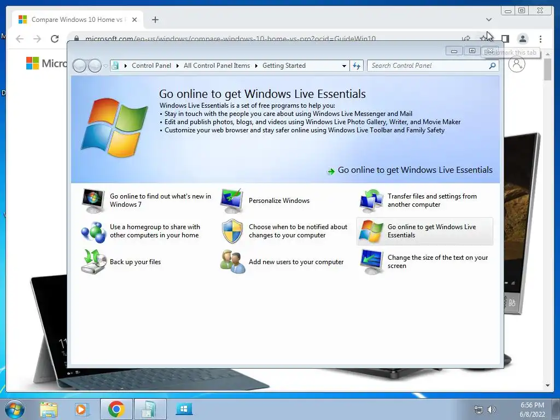560x420 pixels.
Task: Open Personalize Windows text
Action: pos(279,201)
